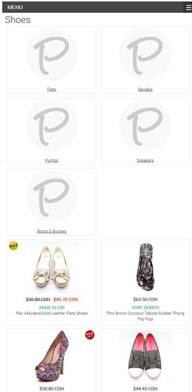View the colorful zigzag pump photo
The width and height of the screenshot is (192, 392).
click(x=52, y=356)
